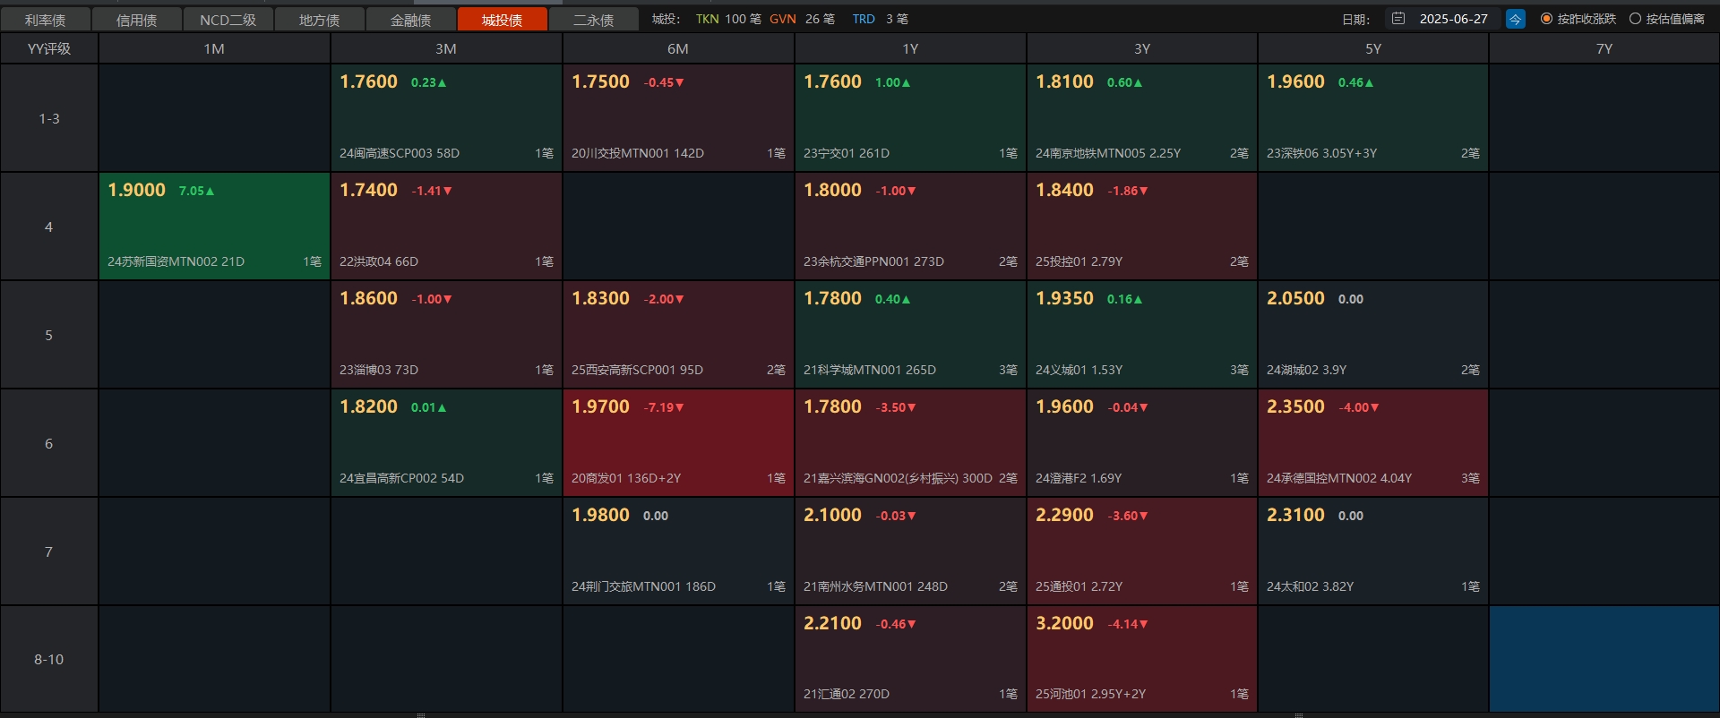Screen dimensions: 1720x718
Task: Switch to the 二永债 tab
Action: [594, 20]
